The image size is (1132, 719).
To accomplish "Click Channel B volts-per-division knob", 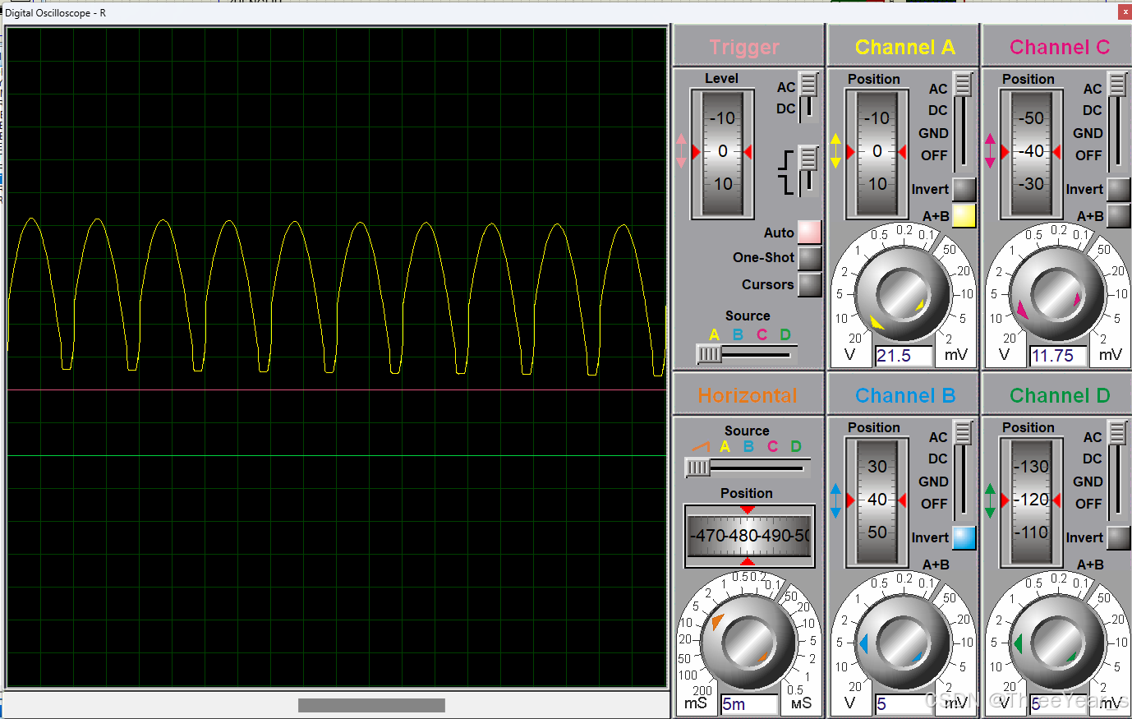I will click(902, 643).
